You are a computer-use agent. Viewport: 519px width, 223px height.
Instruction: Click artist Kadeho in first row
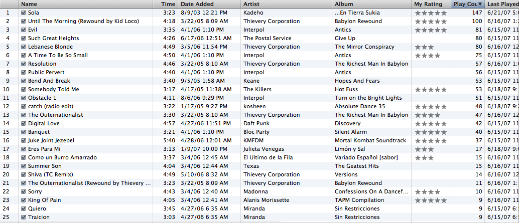253,13
